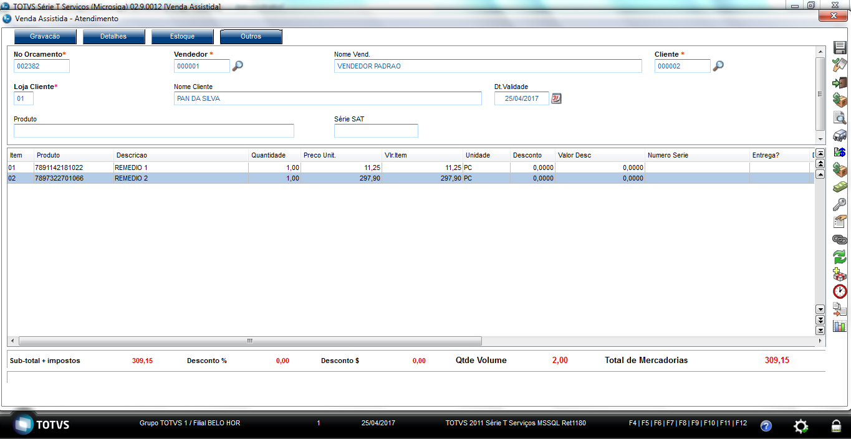Click the checklist with blue dollar icon
The width and height of the screenshot is (851, 439).
tap(840, 152)
